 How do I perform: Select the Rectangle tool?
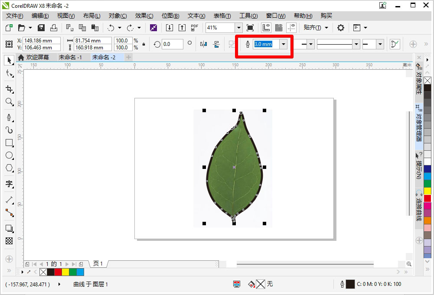(x=10, y=143)
